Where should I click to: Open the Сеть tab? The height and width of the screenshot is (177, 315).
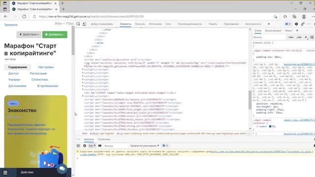pyautogui.click(x=168, y=24)
